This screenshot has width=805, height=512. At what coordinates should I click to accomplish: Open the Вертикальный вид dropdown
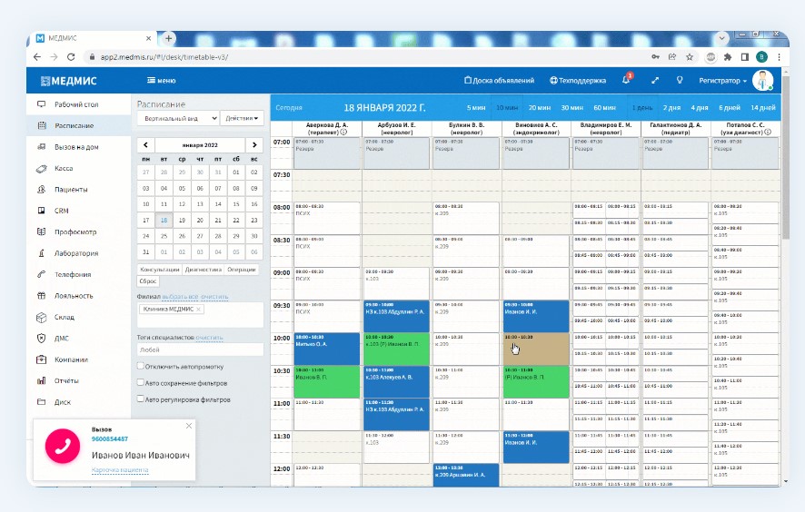(x=178, y=119)
